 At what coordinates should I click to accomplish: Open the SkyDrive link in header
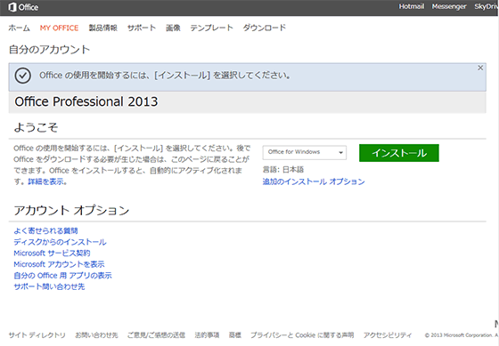pyautogui.click(x=487, y=6)
